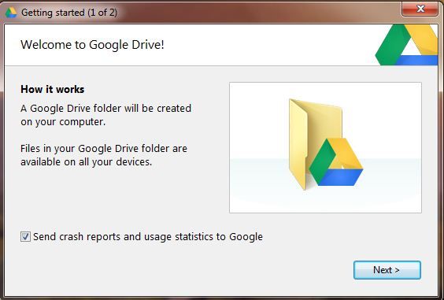Click the Next > button
This screenshot has height=300, width=444.
click(387, 270)
